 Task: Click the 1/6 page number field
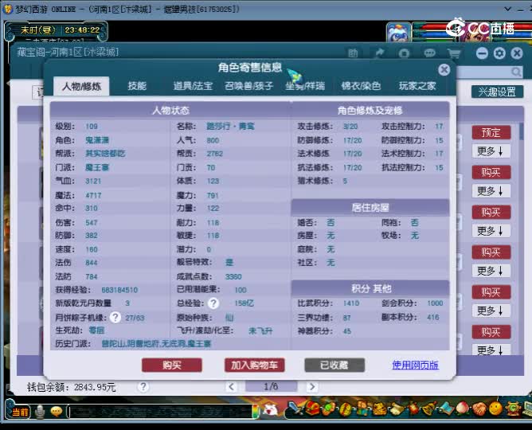(271, 386)
